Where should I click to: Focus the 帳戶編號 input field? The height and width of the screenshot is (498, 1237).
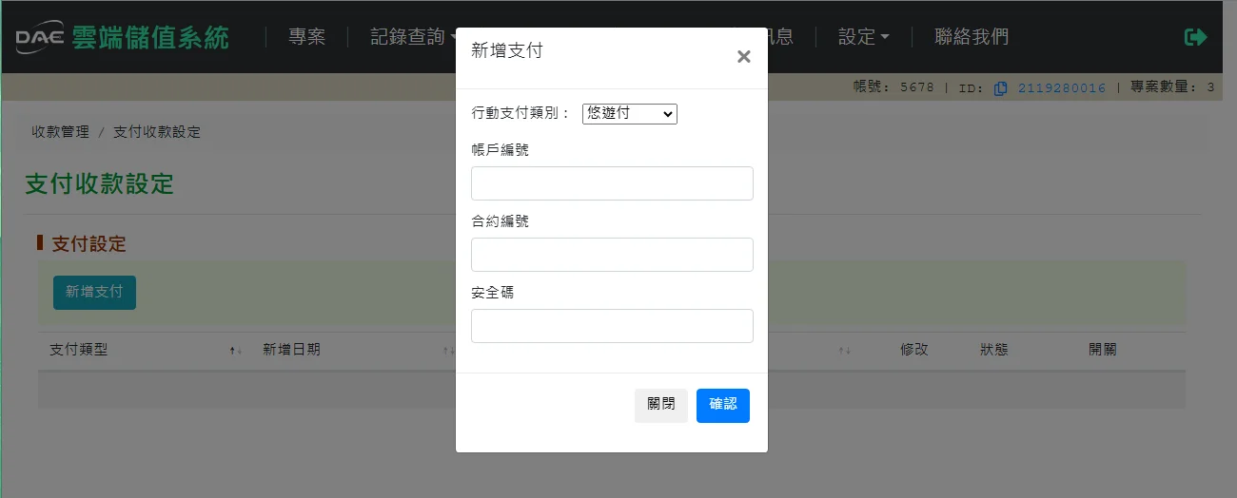[612, 183]
